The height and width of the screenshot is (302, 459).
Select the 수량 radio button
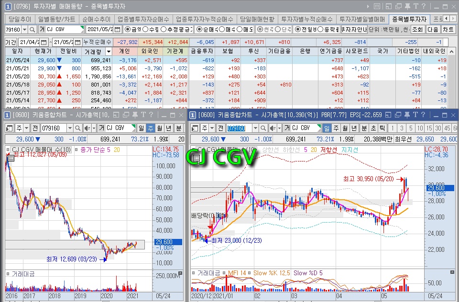coord(145,30)
